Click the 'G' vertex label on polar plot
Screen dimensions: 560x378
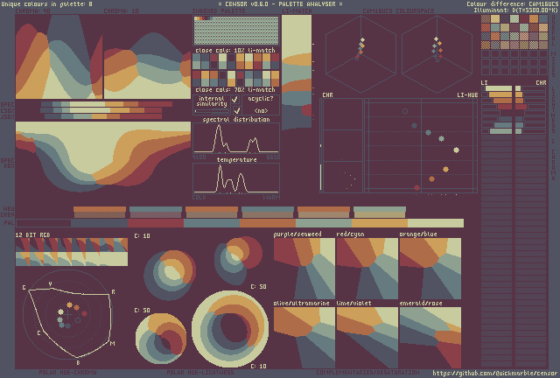tap(24, 288)
